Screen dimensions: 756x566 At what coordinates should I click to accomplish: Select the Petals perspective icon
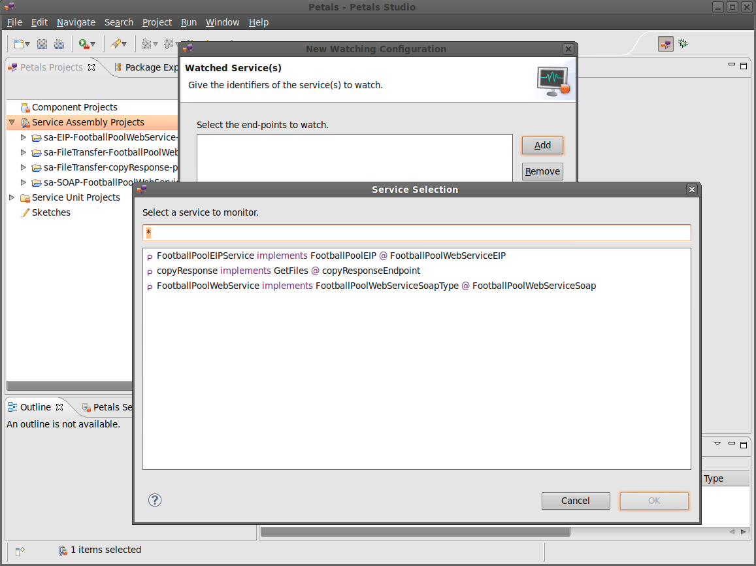pyautogui.click(x=665, y=44)
